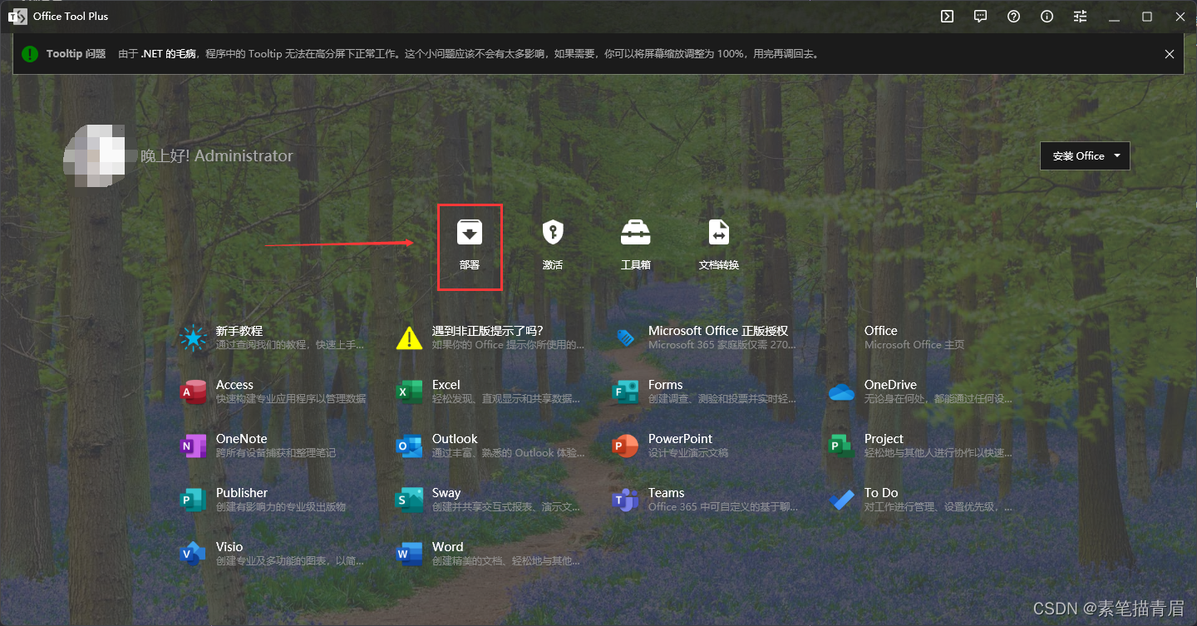Launch the Project app icon

(841, 446)
